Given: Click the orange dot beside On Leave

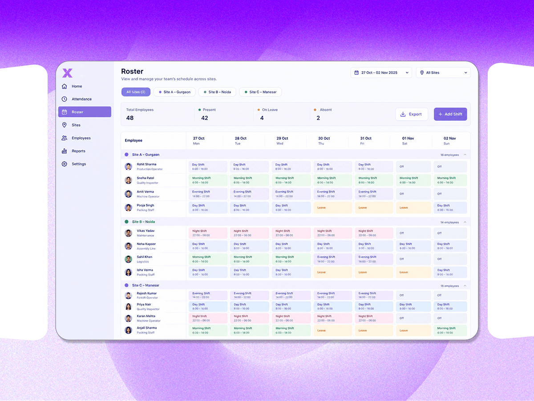Looking at the screenshot, I should (258, 110).
